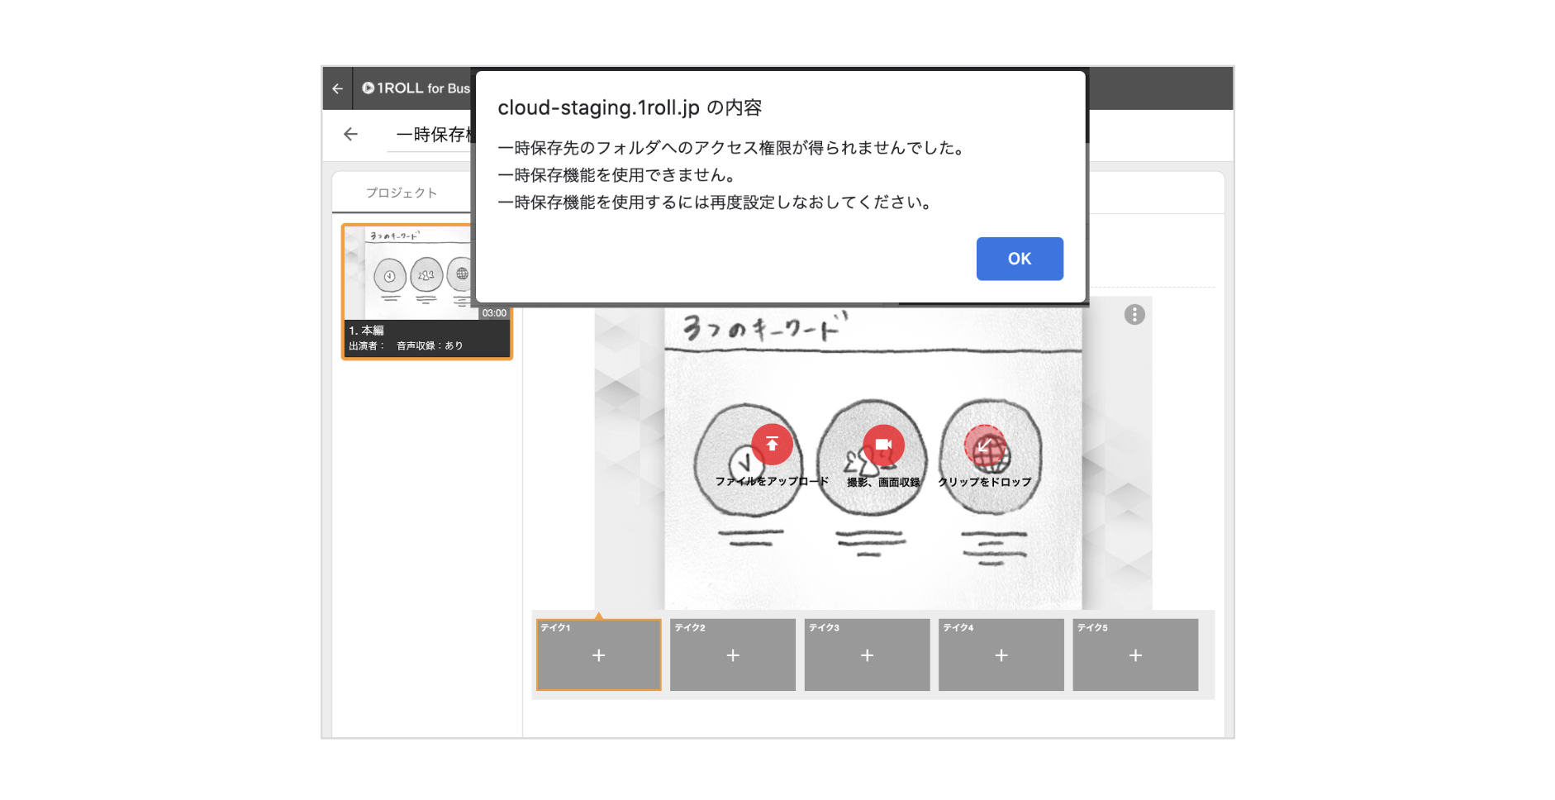Screen dimensions: 1555x800
Task: Click the back arrow beside the 一時保存 title
Action: 350,134
